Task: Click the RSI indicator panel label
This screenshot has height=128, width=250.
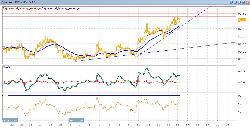Action: tap(5, 96)
